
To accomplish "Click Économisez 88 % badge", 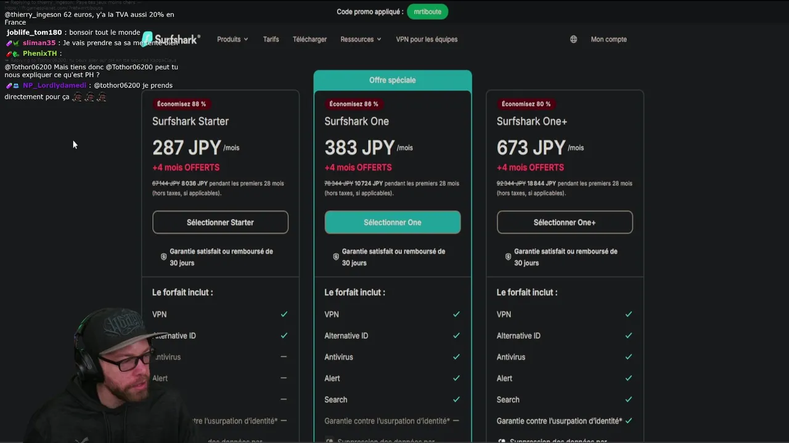I will pos(181,104).
